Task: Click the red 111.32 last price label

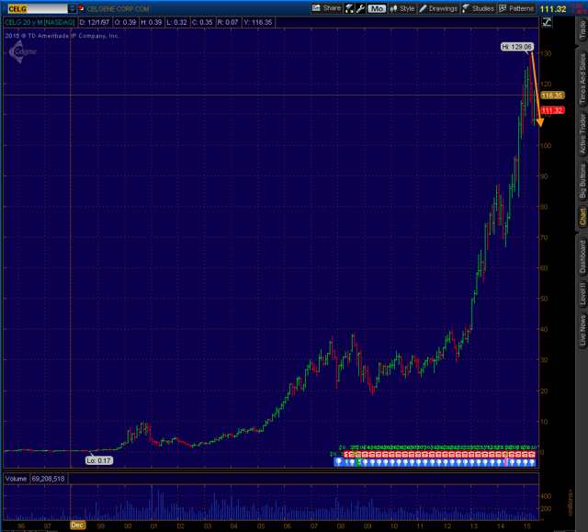Action: (552, 110)
